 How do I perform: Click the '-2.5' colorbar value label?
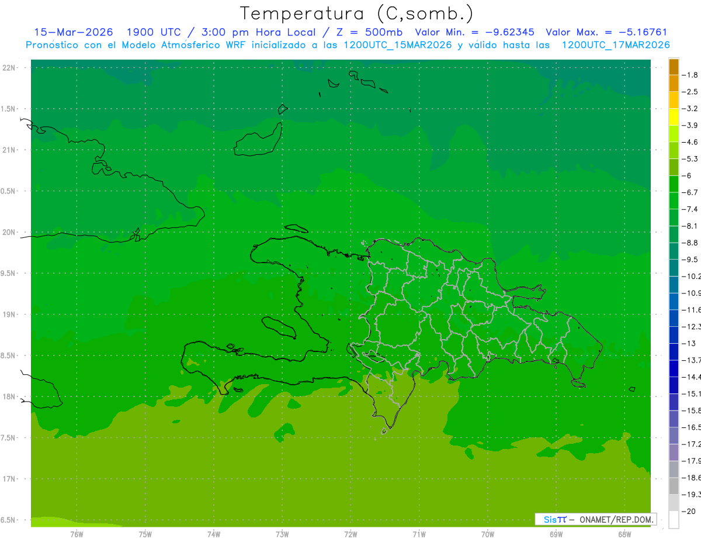coord(690,92)
